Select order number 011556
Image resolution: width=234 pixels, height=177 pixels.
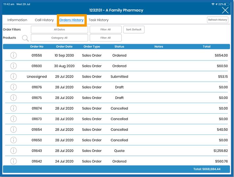(x=37, y=55)
